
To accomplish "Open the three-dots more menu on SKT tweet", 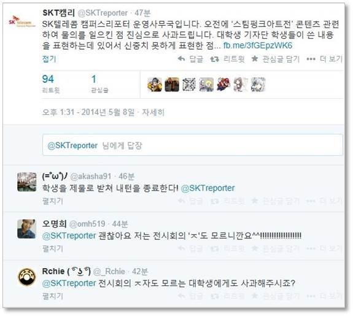I will click(x=311, y=59).
